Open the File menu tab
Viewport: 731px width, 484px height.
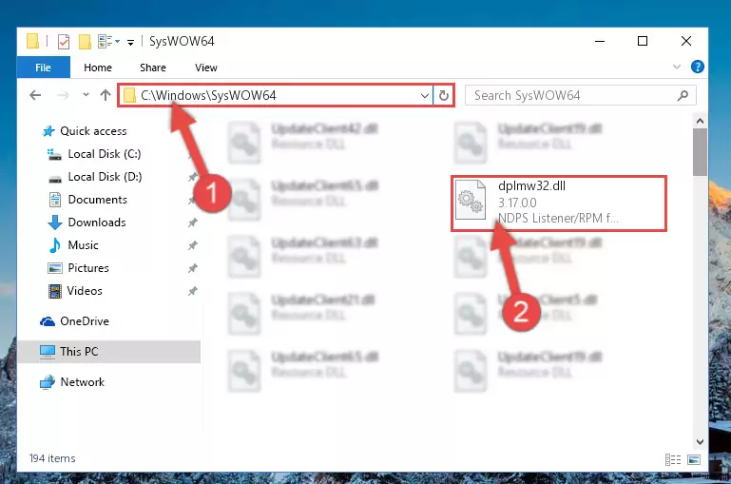44,68
